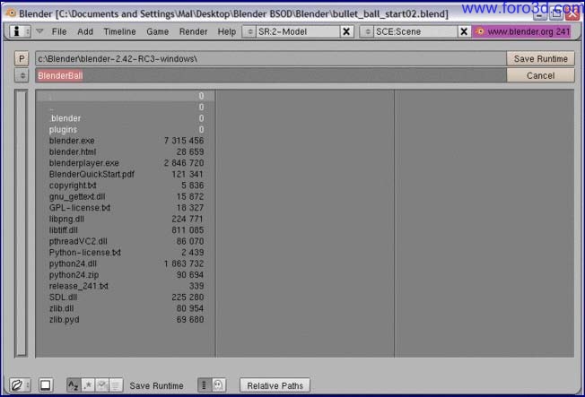
Task: Select SDL.dll in the file list
Action: [x=126, y=298]
